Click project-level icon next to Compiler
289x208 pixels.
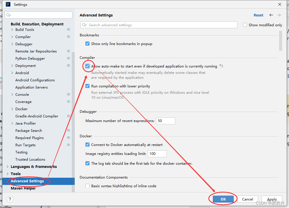point(69,37)
